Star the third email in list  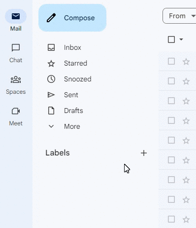[186, 101]
